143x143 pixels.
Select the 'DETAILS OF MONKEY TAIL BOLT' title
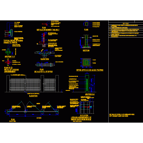tap(48, 30)
